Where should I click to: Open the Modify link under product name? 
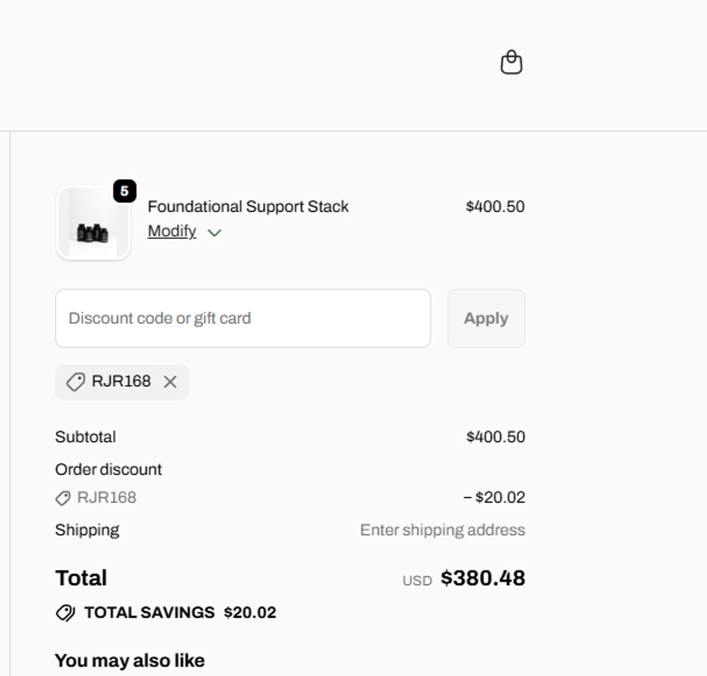[172, 231]
